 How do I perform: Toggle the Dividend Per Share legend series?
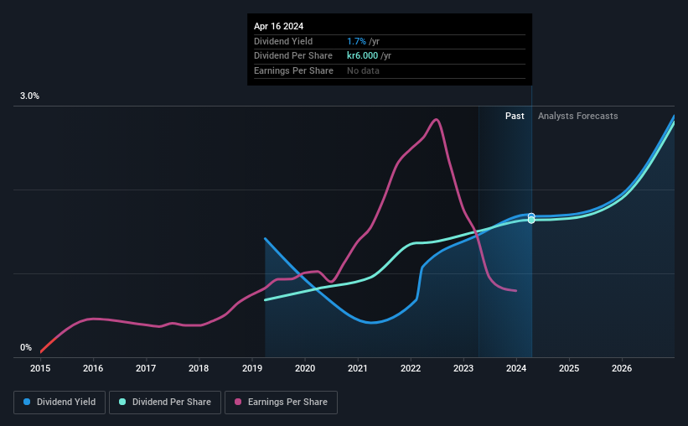tap(165, 403)
